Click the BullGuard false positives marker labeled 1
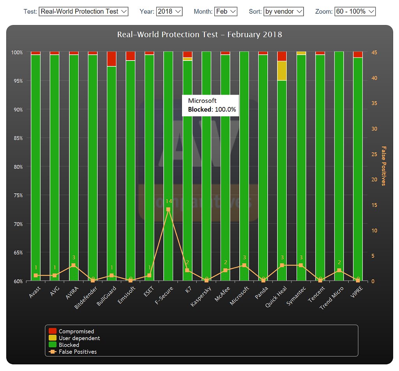 (x=111, y=275)
